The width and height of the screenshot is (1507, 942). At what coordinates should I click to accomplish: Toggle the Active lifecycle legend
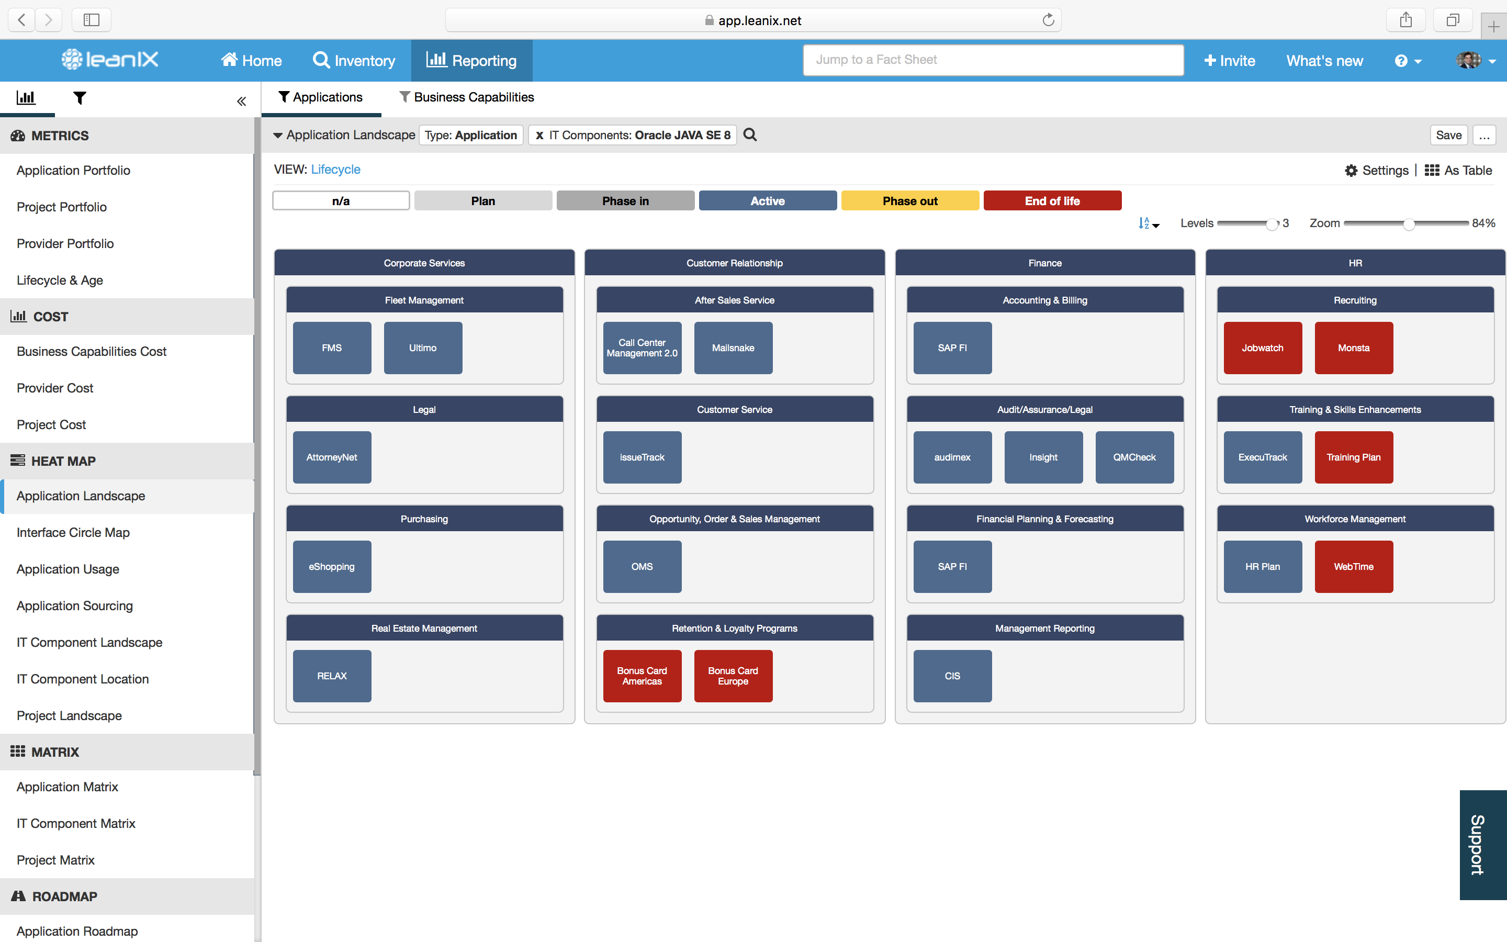coord(768,200)
